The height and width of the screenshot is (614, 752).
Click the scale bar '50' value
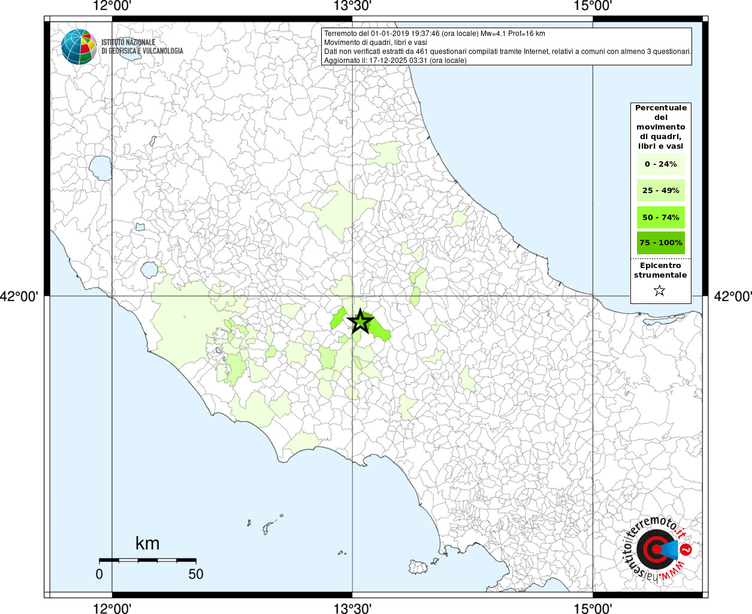196,574
